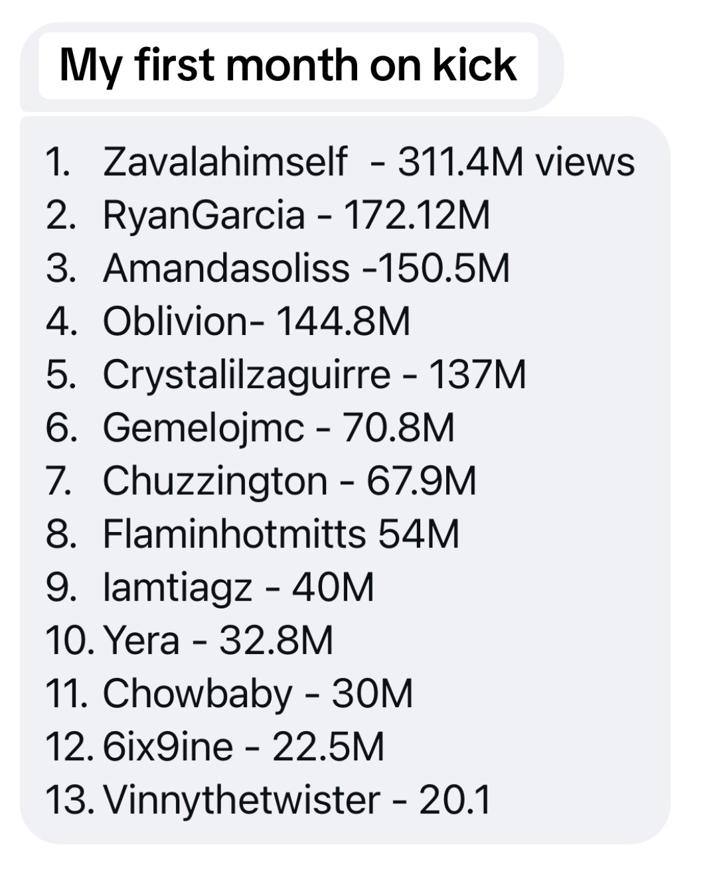Click the number 1. list marker
This screenshot has width=717, height=893.
[x=58, y=162]
